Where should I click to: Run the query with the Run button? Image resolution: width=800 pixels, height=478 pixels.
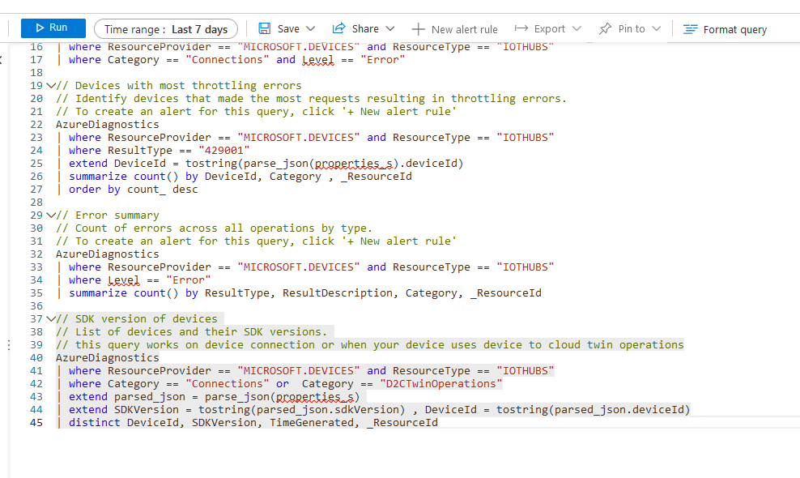click(53, 28)
